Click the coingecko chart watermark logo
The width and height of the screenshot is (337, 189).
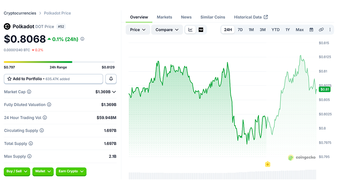point(302,157)
